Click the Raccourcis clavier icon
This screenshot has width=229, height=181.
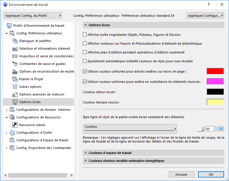click(15, 125)
